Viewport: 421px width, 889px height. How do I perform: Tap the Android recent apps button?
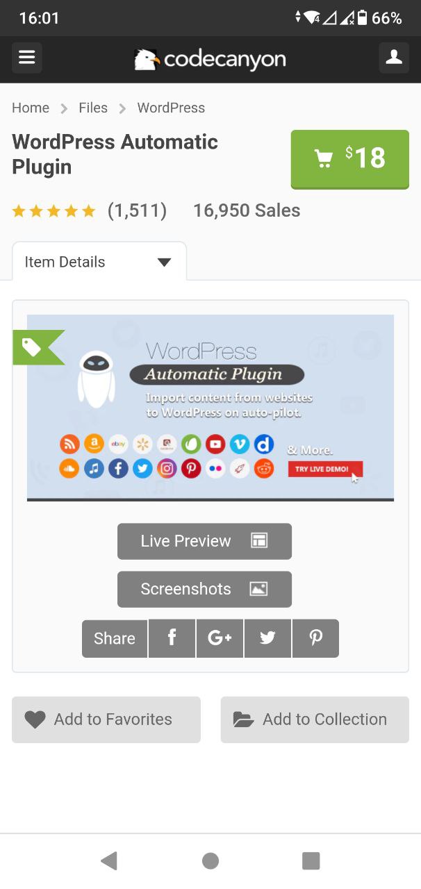311,861
